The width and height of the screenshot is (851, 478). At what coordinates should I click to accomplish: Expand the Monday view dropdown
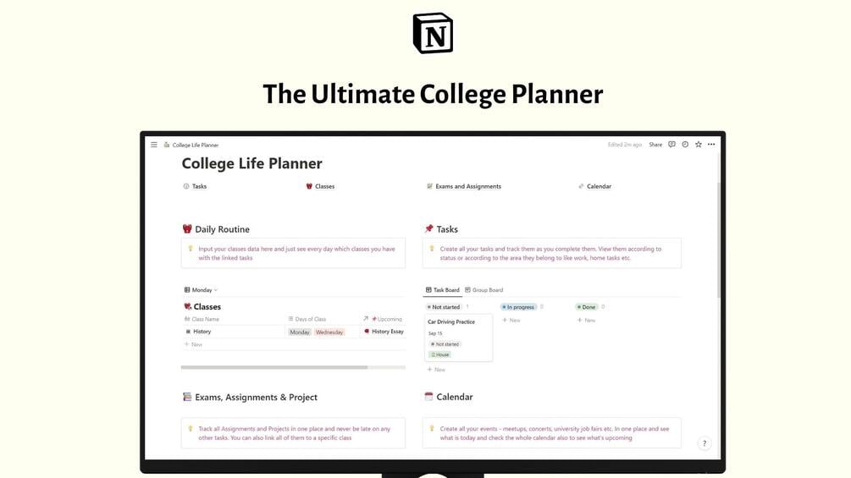201,290
